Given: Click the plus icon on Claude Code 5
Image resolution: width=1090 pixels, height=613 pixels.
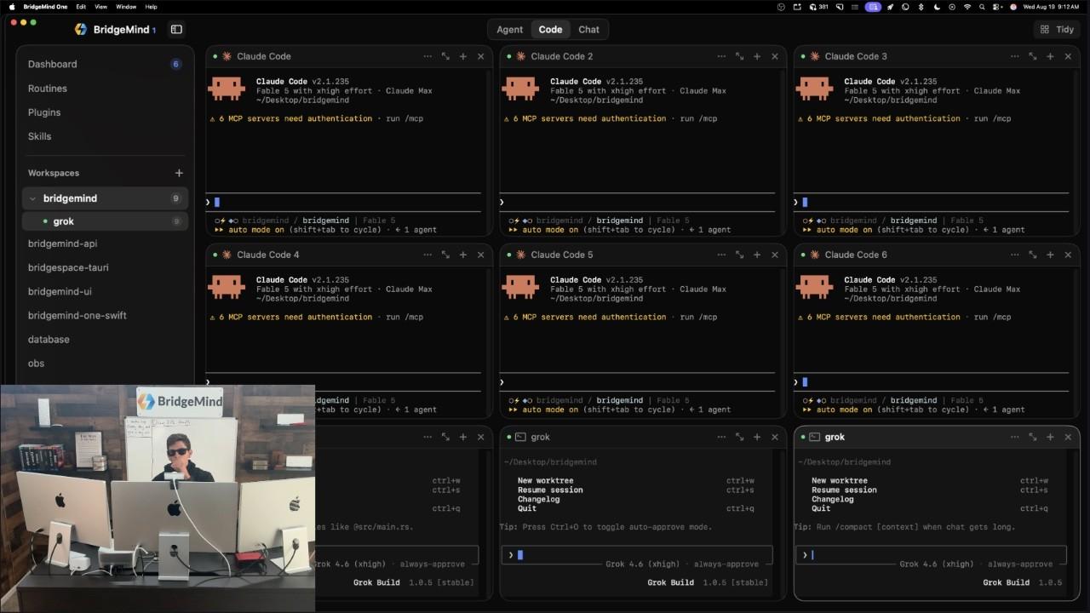Looking at the screenshot, I should pos(757,255).
